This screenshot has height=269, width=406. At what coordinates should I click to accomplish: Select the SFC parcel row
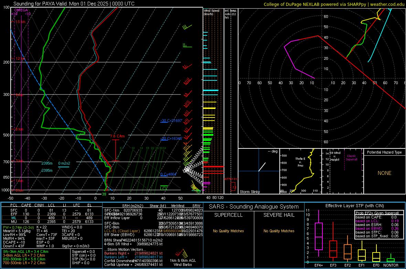tap(51, 210)
